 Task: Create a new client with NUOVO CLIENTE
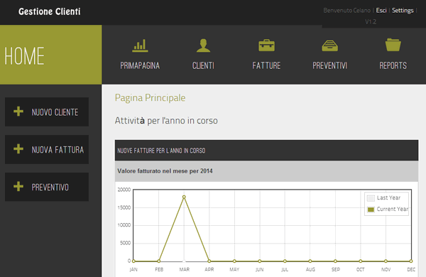tap(47, 112)
